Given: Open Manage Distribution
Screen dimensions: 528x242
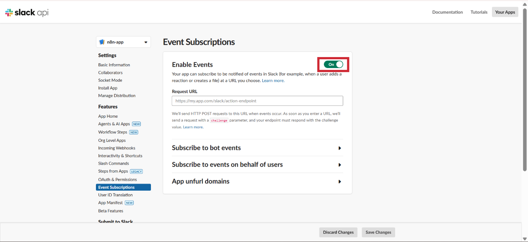Looking at the screenshot, I should 117,96.
